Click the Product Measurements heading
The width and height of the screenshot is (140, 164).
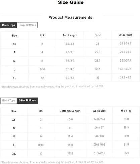(x=70, y=17)
